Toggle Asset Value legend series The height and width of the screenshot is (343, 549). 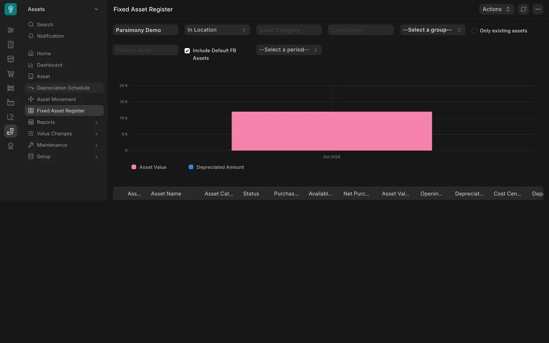pyautogui.click(x=149, y=167)
